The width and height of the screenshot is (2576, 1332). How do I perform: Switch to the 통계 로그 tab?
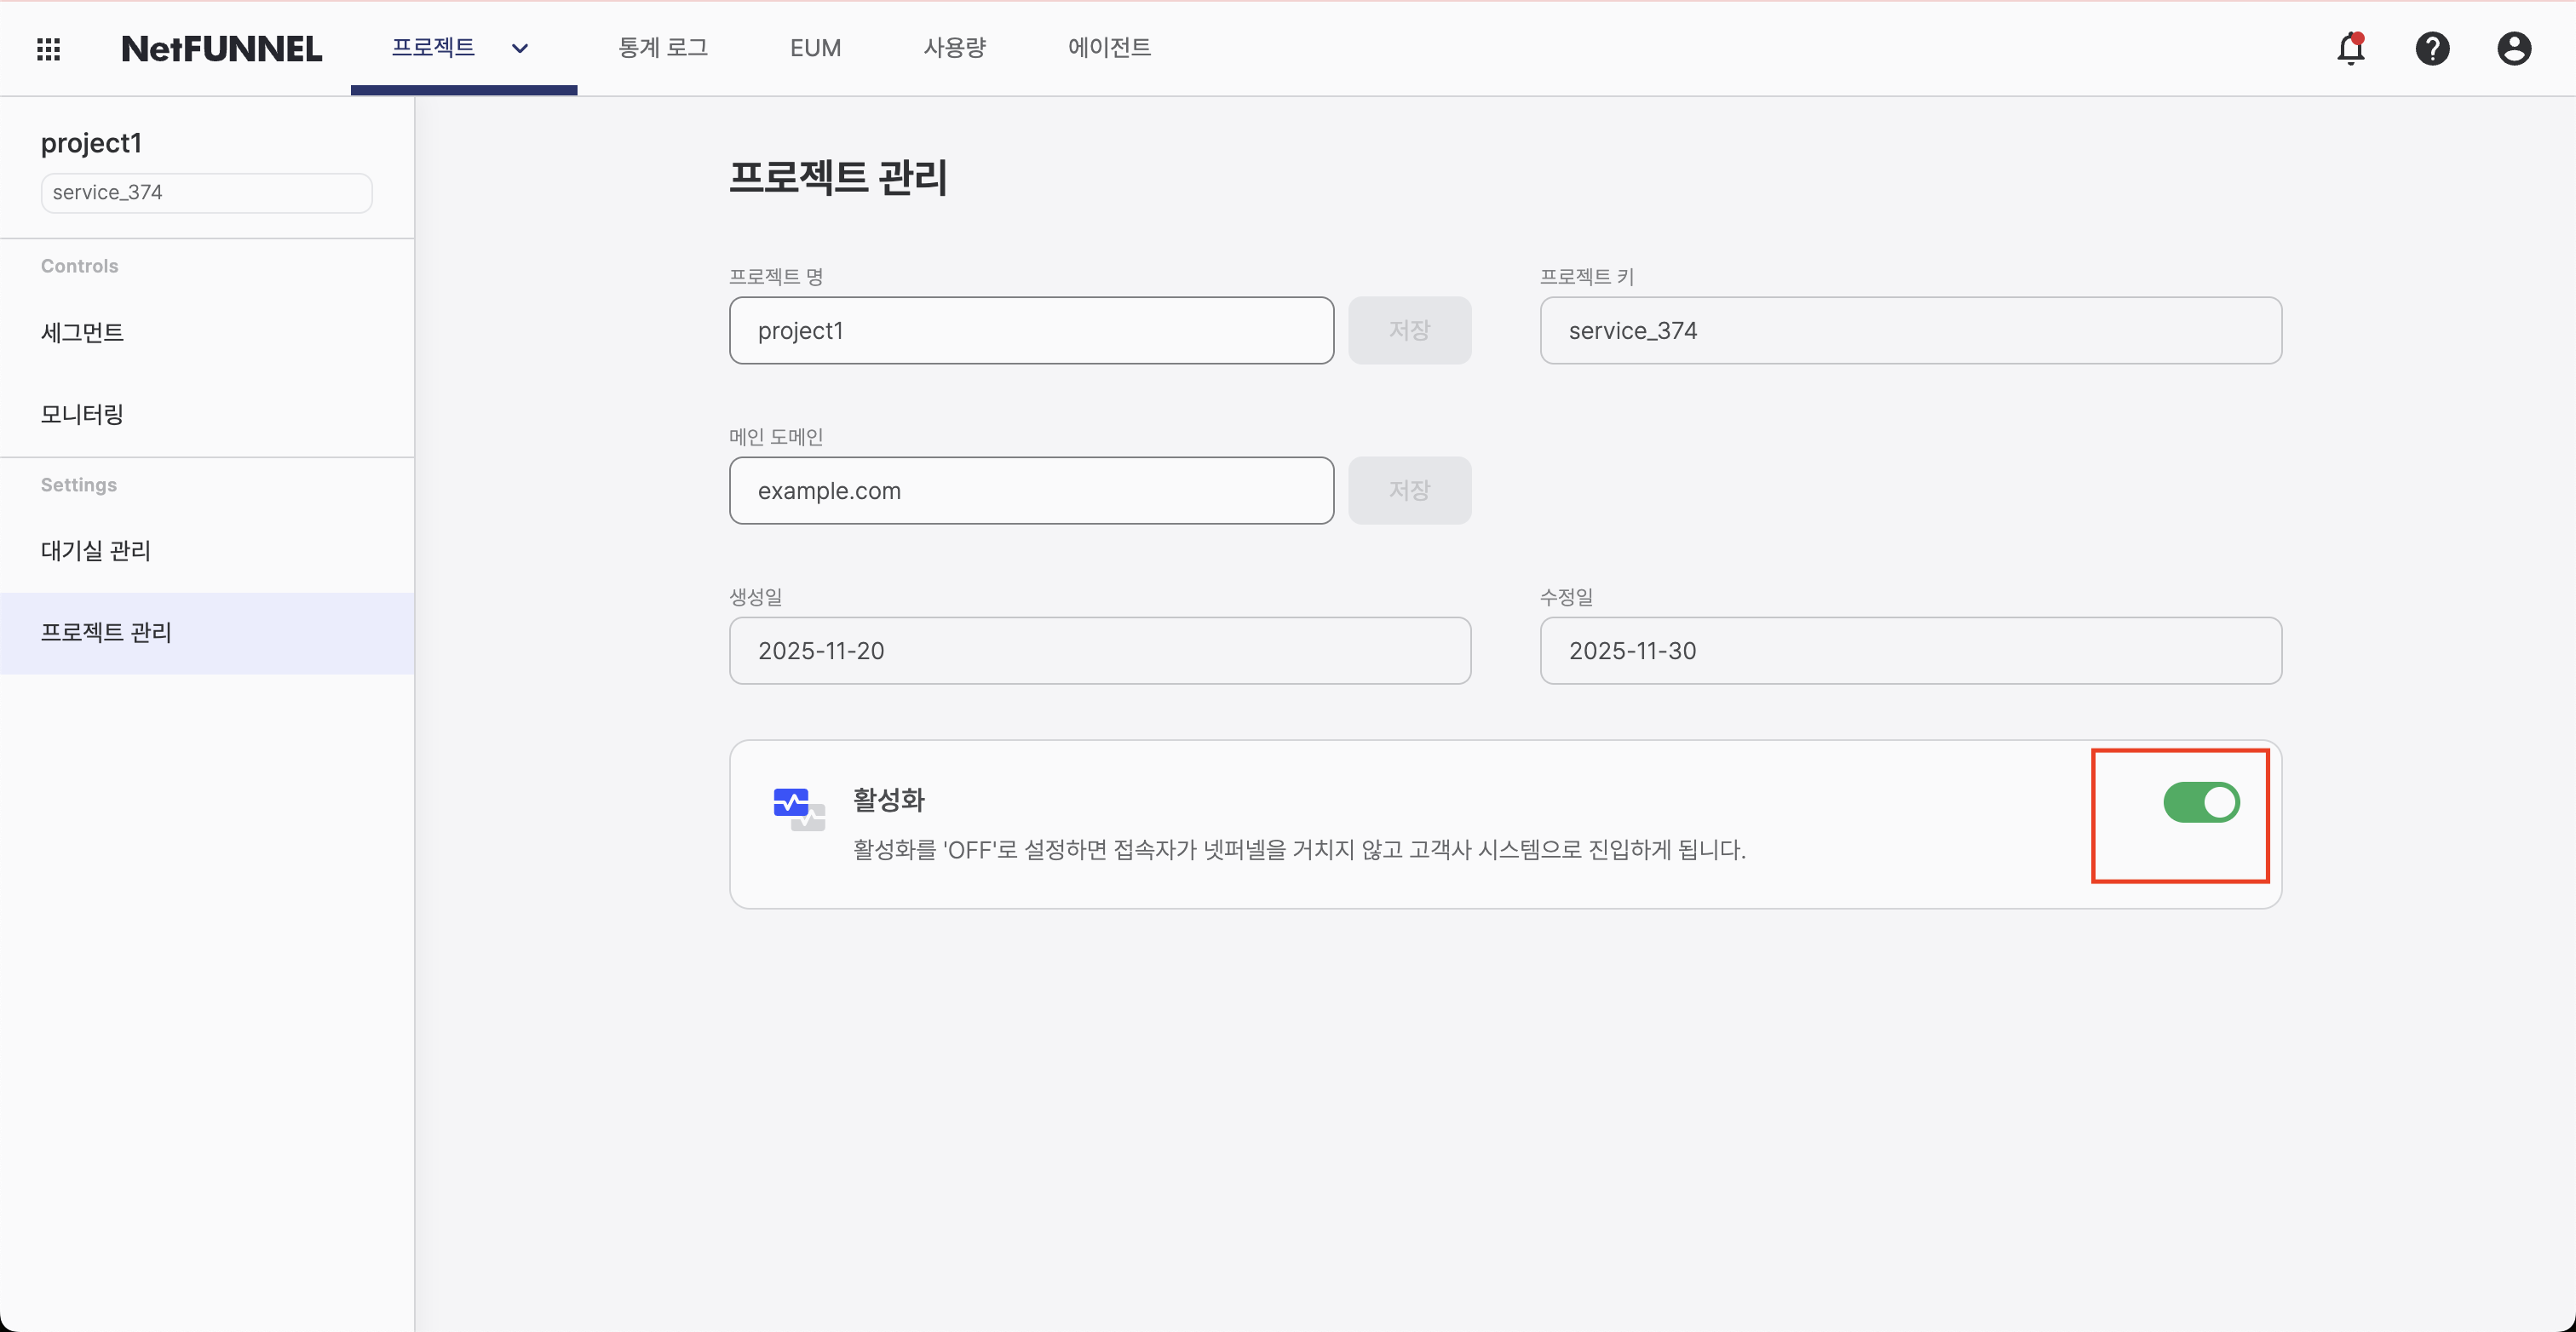663,48
